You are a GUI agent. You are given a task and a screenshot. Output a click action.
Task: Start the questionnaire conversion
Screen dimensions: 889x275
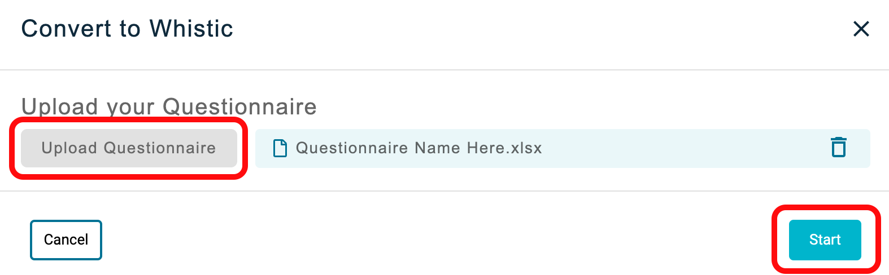pyautogui.click(x=825, y=239)
